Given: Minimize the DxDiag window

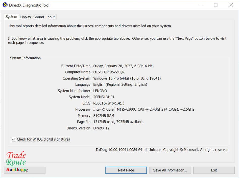Looking at the screenshot, I should coord(201,5).
